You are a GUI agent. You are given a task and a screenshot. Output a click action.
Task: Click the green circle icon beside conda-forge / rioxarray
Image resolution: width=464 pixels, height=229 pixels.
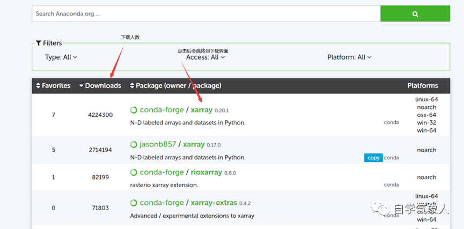pos(134,173)
